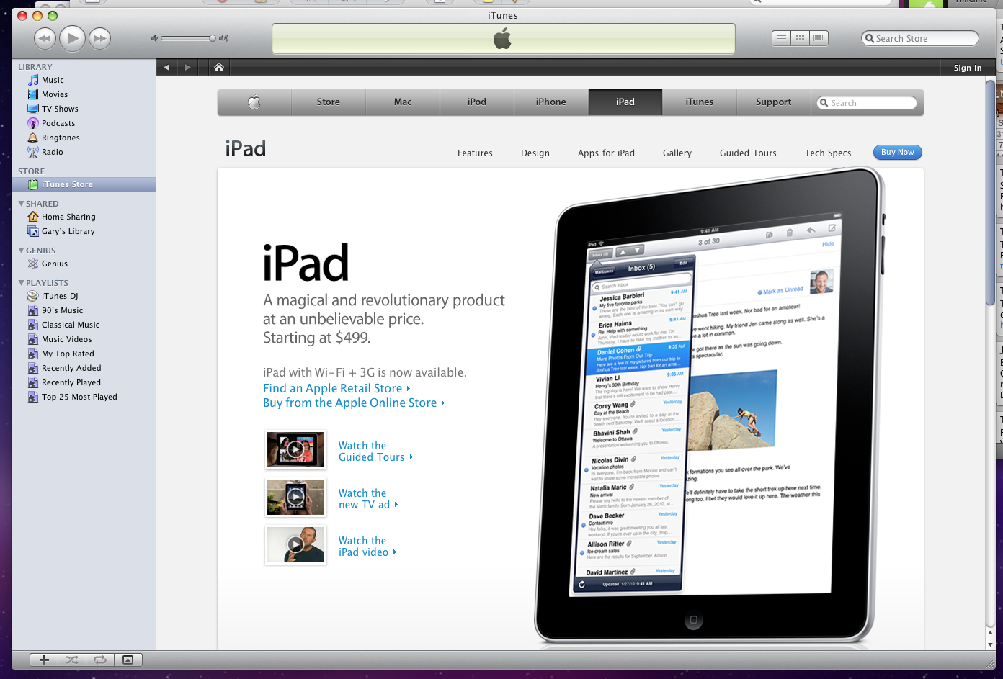Image resolution: width=1003 pixels, height=679 pixels.
Task: Click Buy from the Apple Online Store link
Action: pos(354,403)
